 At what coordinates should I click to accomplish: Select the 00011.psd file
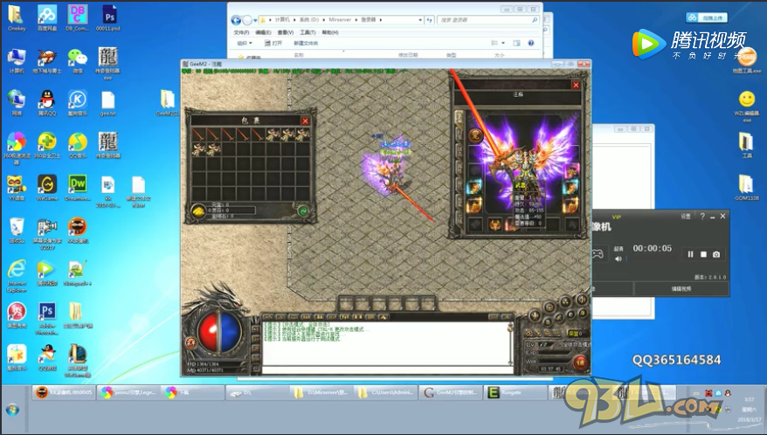(108, 18)
